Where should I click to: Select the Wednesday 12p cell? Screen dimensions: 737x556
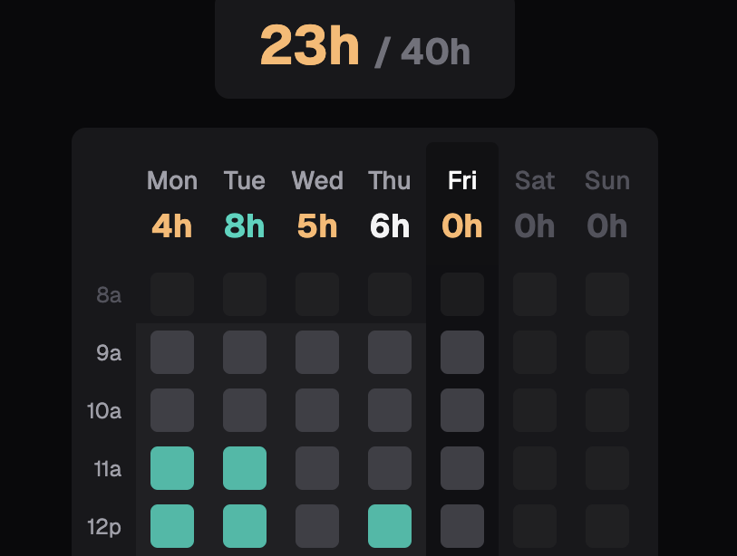[x=317, y=526]
